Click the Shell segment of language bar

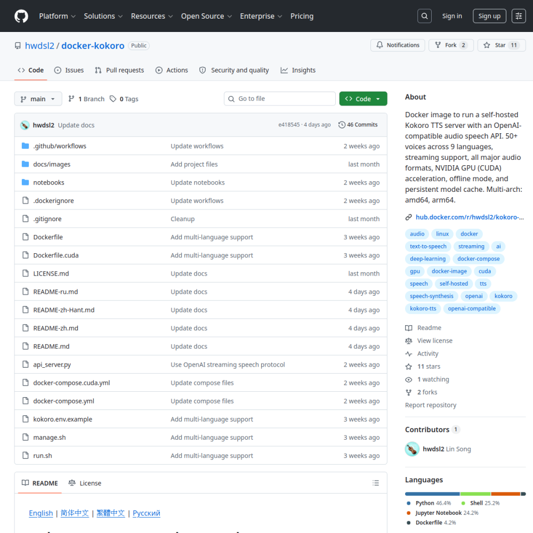coord(475,494)
